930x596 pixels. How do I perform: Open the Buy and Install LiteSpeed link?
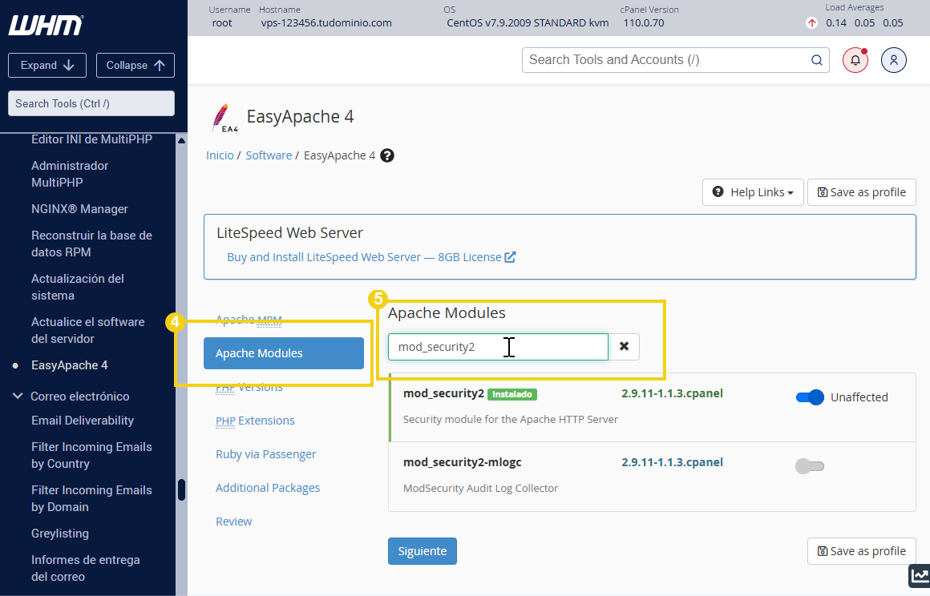pos(370,257)
